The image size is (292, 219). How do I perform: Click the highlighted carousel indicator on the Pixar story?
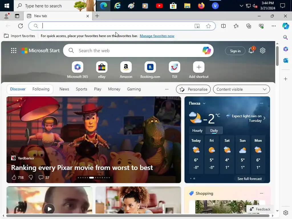92,178
